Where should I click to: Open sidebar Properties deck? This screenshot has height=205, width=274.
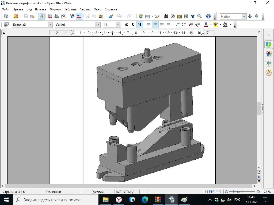[x=269, y=44]
